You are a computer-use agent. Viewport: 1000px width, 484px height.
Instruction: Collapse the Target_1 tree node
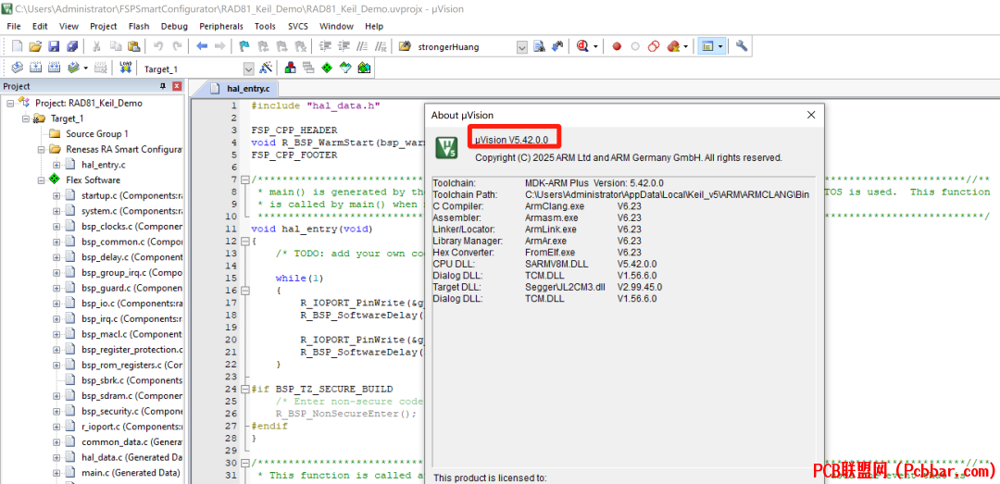click(x=26, y=118)
